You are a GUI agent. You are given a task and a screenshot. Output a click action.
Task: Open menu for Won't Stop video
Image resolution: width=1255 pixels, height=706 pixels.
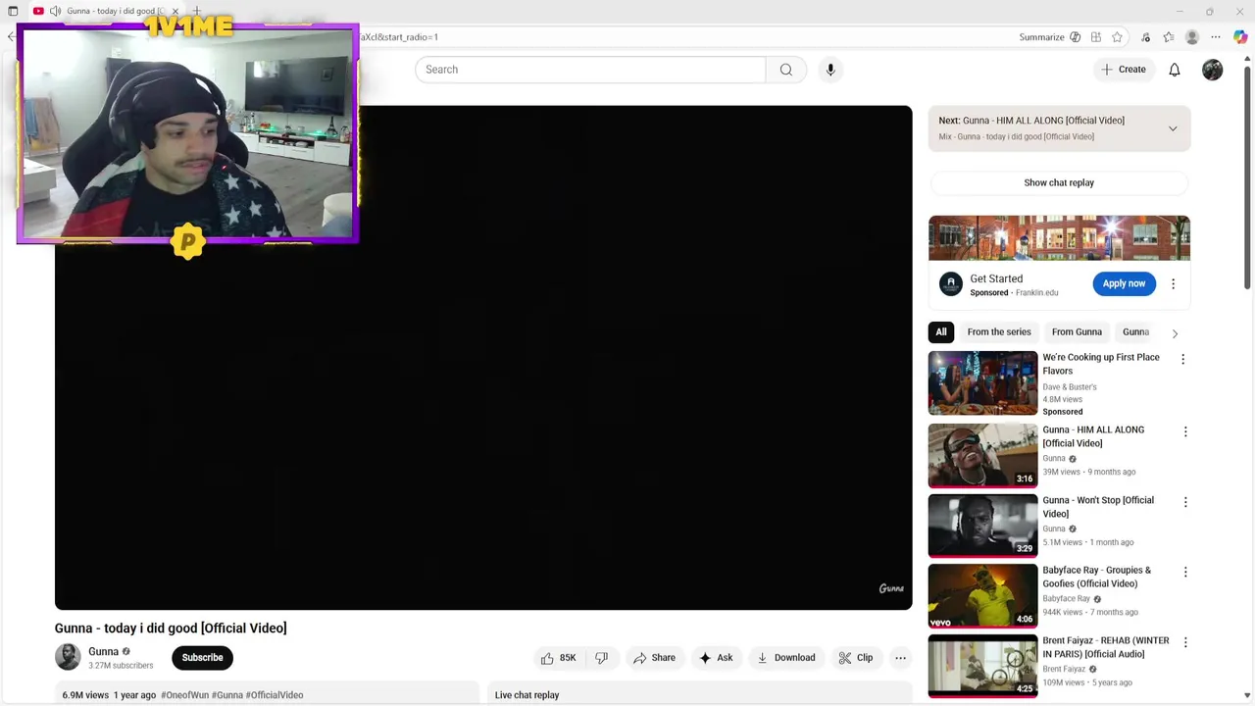1185,502
